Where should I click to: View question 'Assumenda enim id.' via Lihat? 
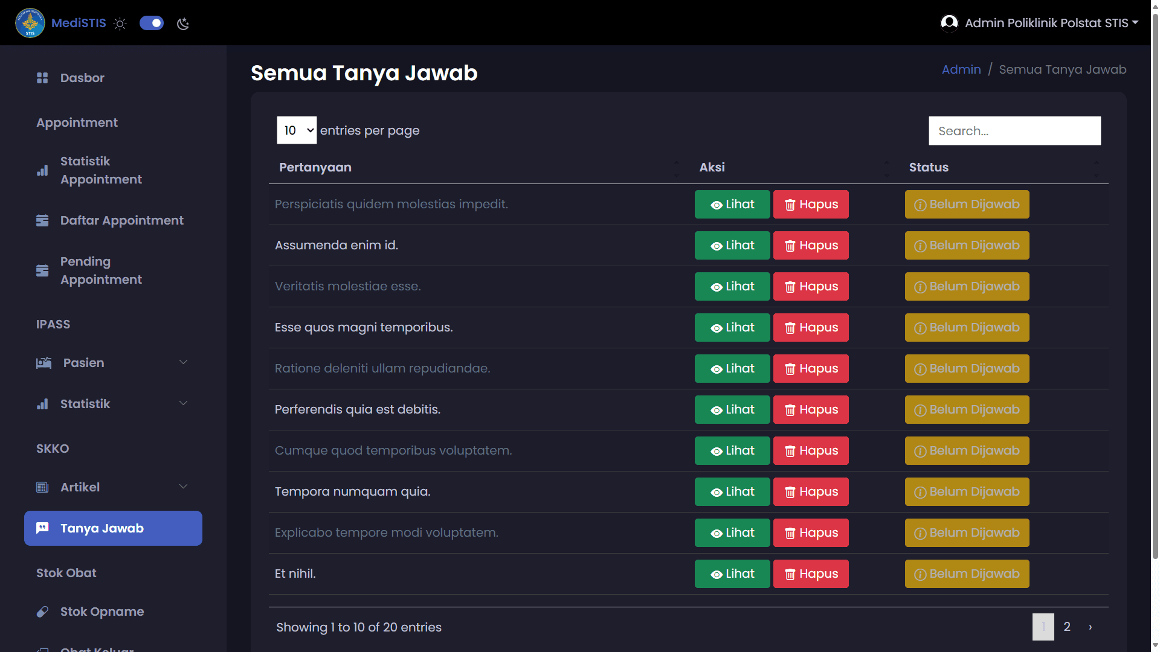point(732,246)
